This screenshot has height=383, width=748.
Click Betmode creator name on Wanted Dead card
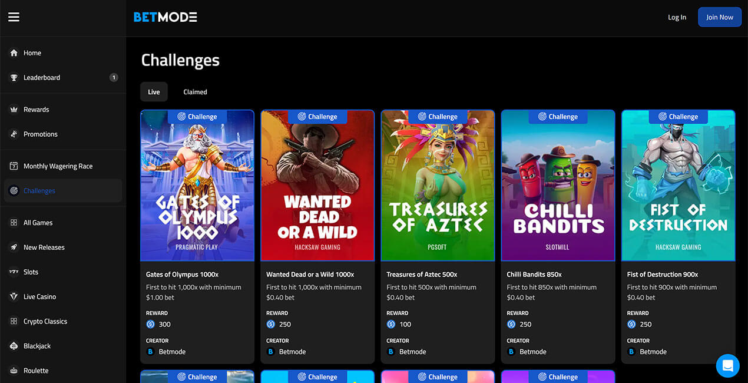[x=292, y=352]
